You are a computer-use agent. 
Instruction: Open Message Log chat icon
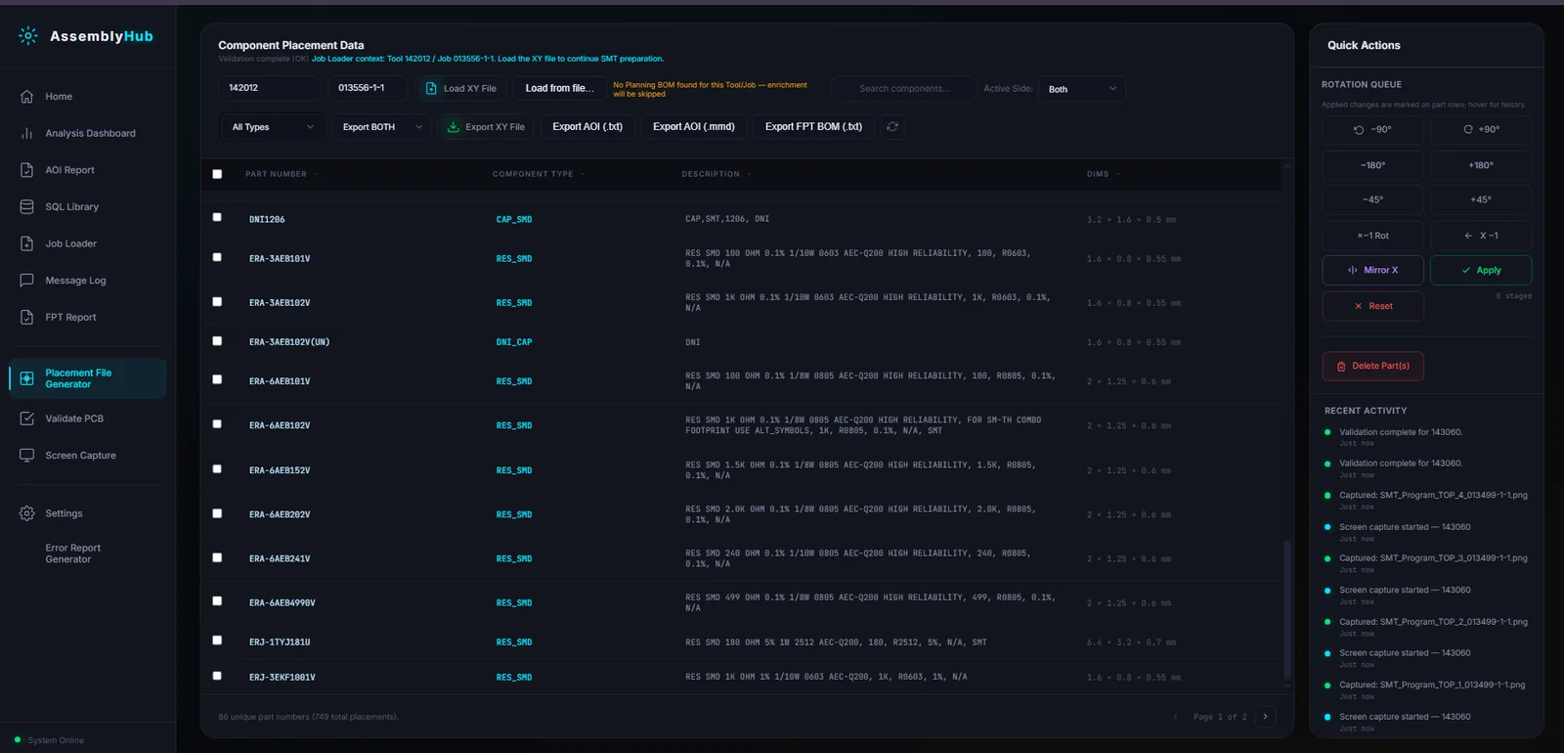[x=27, y=281]
